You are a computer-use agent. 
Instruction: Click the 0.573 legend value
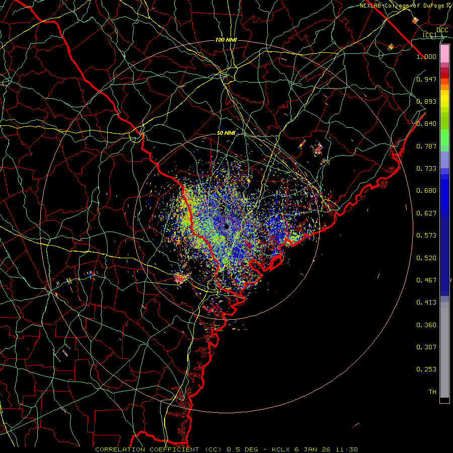pyautogui.click(x=426, y=236)
